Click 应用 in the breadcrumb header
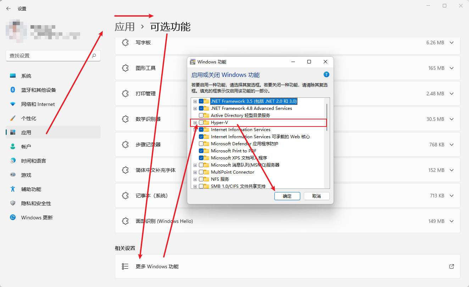This screenshot has width=469, height=287. point(124,26)
